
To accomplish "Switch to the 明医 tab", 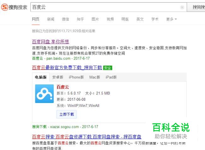I will point(125,19).
